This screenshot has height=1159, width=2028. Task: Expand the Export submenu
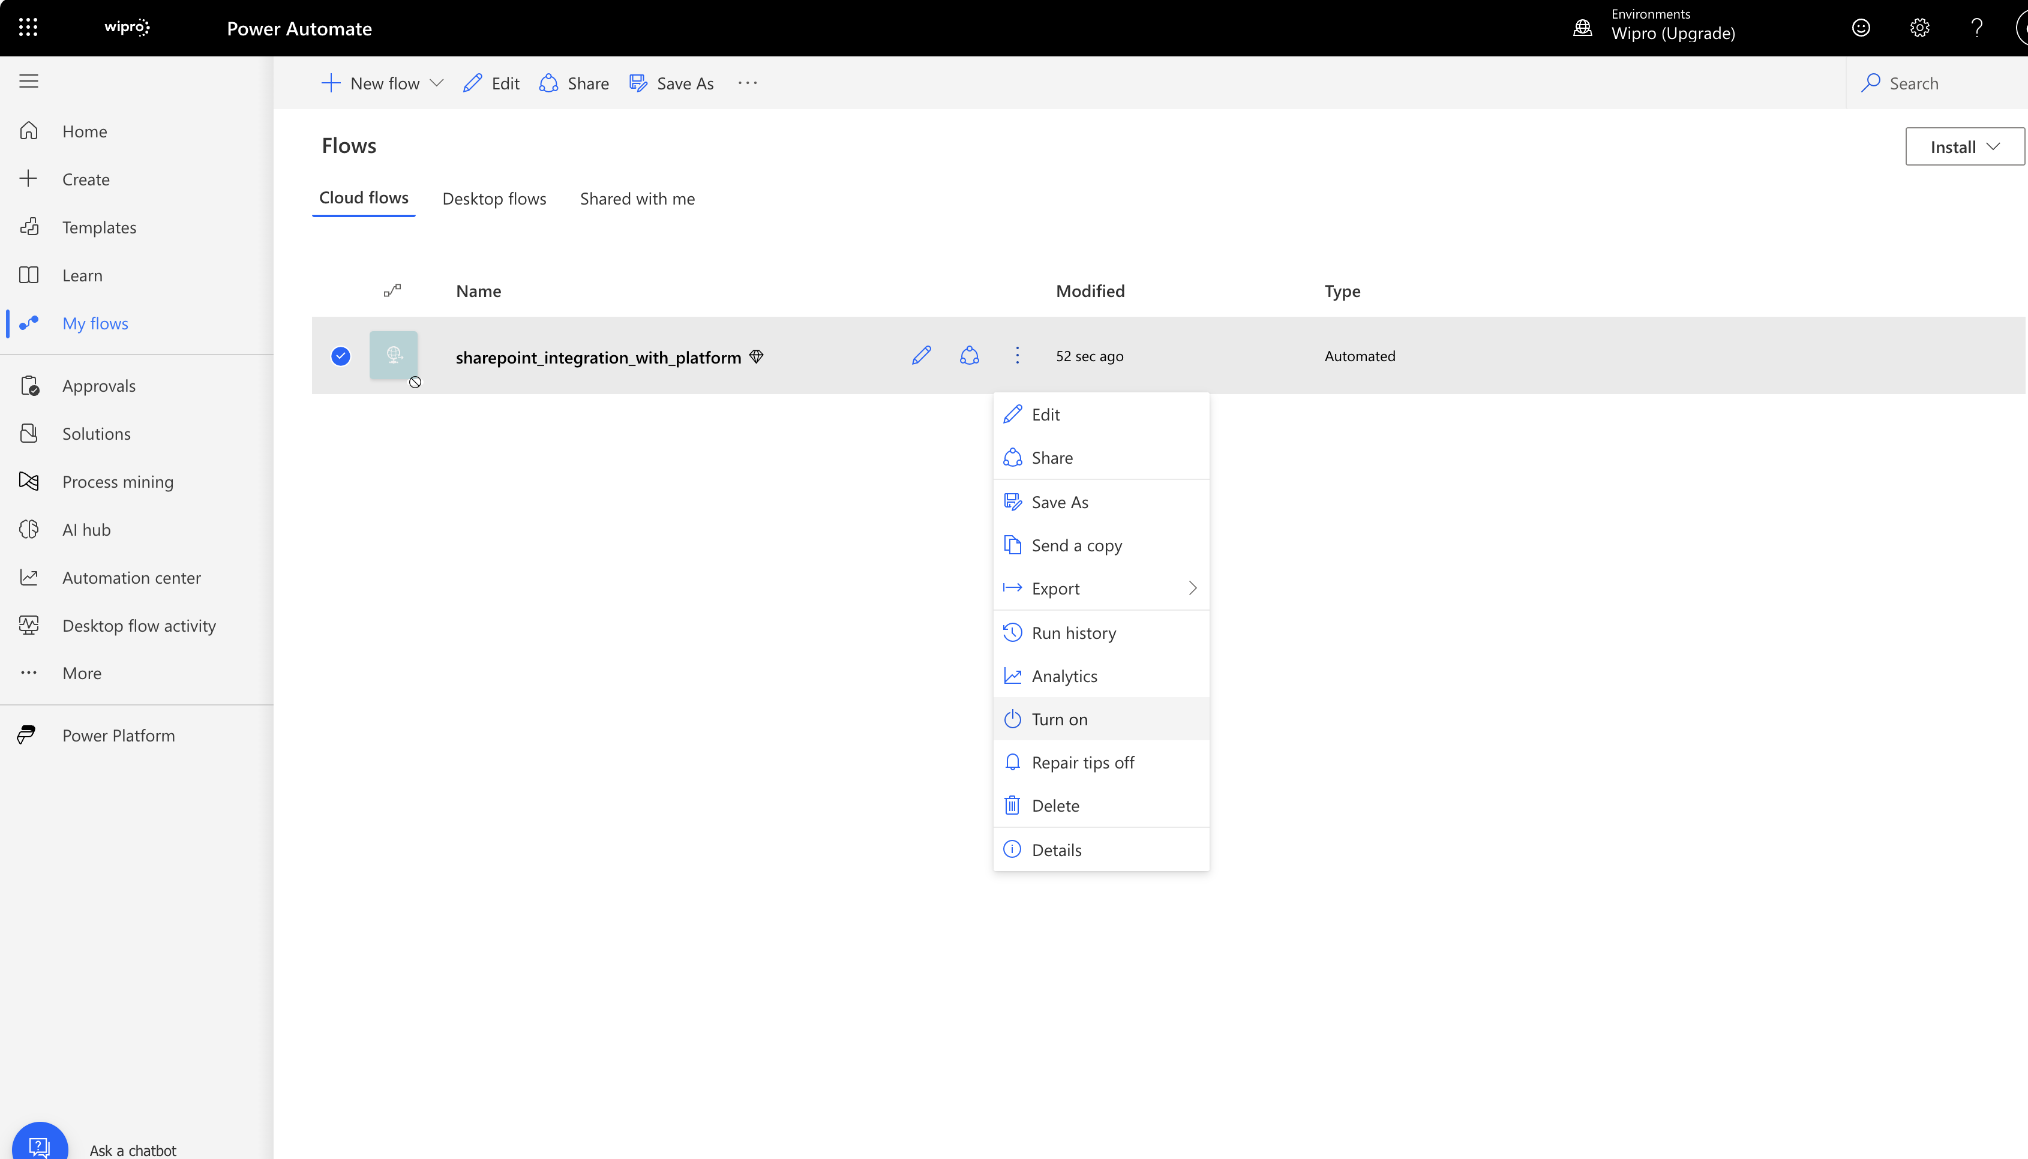pyautogui.click(x=1102, y=588)
